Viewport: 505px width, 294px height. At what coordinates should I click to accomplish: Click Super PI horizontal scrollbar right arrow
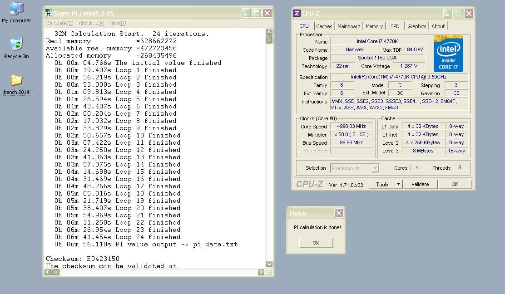261,272
